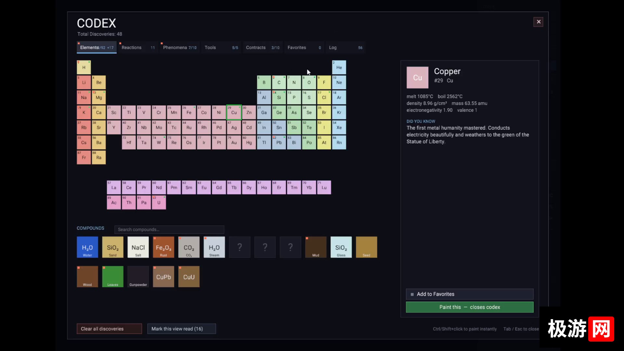
Task: Click the pink Cu color swatch
Action: point(418,78)
